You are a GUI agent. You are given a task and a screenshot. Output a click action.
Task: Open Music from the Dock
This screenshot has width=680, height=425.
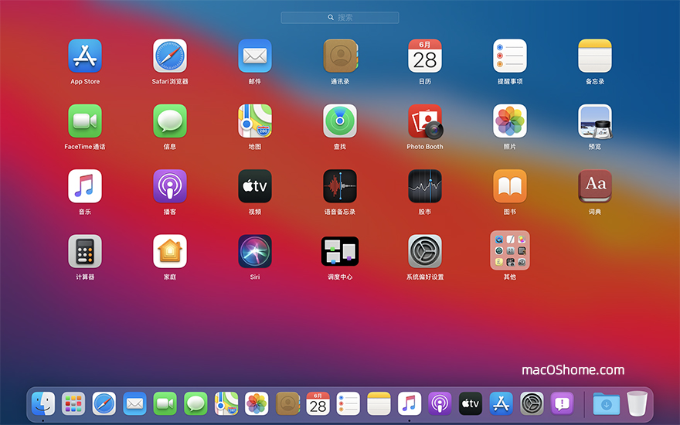[x=410, y=403]
